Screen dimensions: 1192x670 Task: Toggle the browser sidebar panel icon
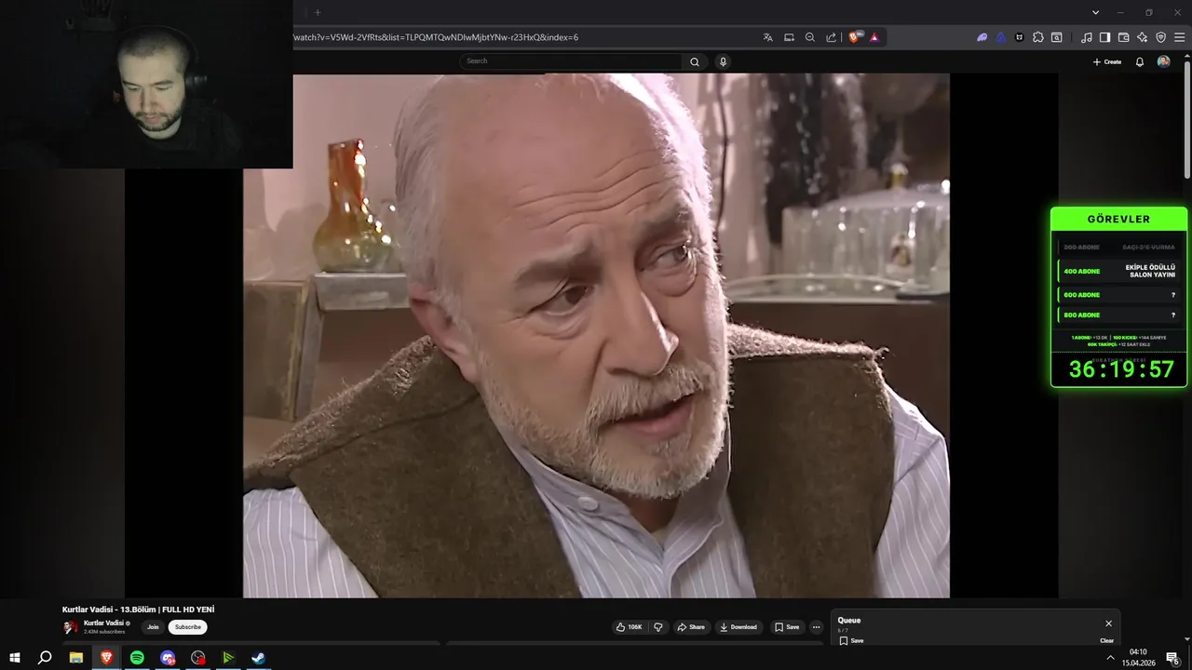tap(1104, 37)
